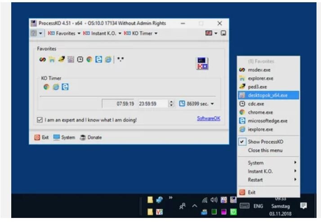Viewport: 321px width, 222px height.
Task: Click the Internet Explorer icon under KO Timer
Action: (x=56, y=87)
